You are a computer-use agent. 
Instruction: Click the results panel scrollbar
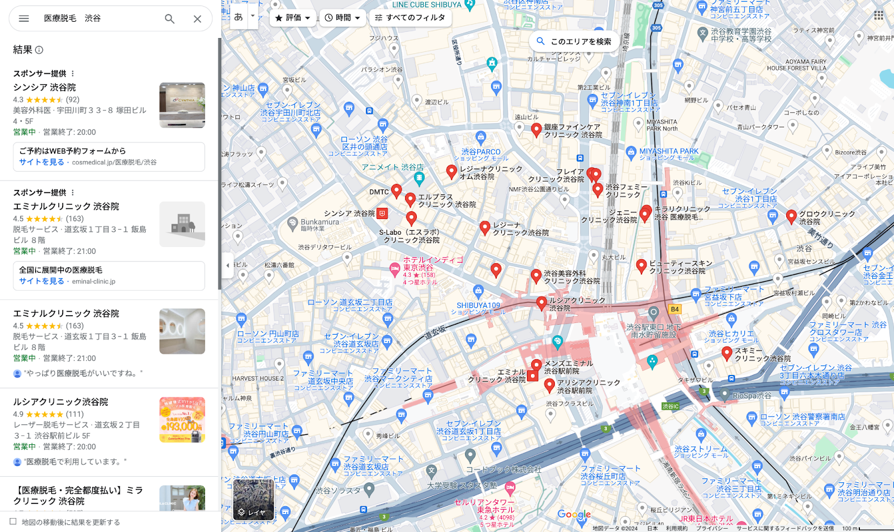(220, 164)
